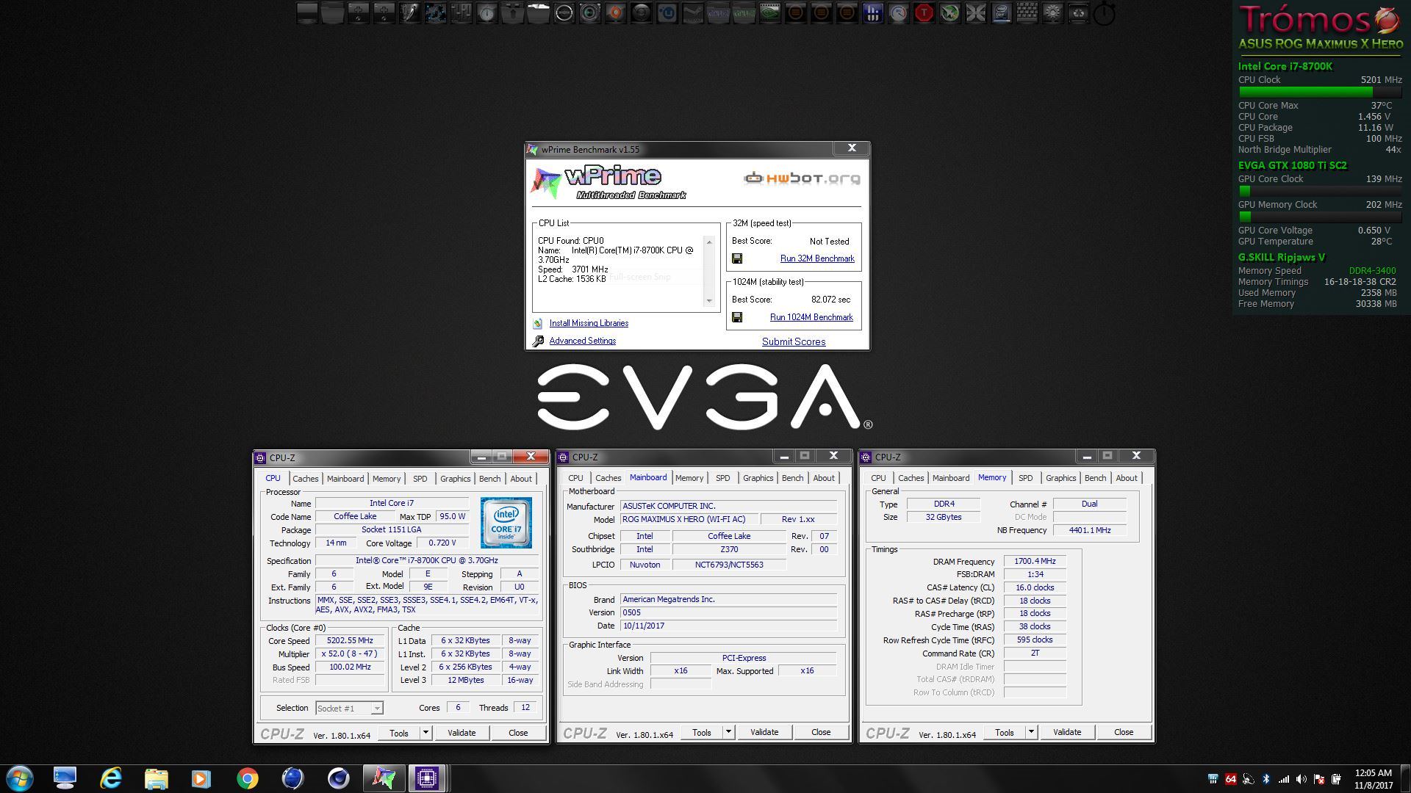
Task: Open the speedometer gauge icon in top dock
Action: [x=898, y=12]
